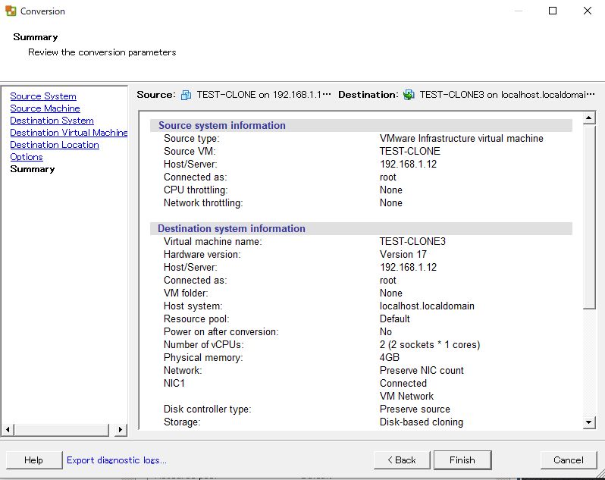Close the Conversion window
The width and height of the screenshot is (605, 480).
(588, 11)
